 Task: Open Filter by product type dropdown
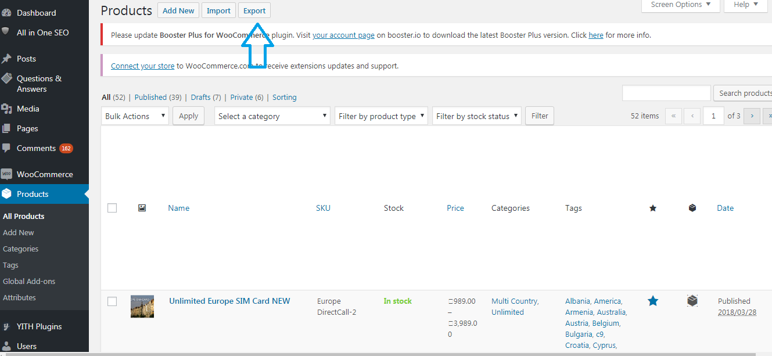[x=381, y=116]
